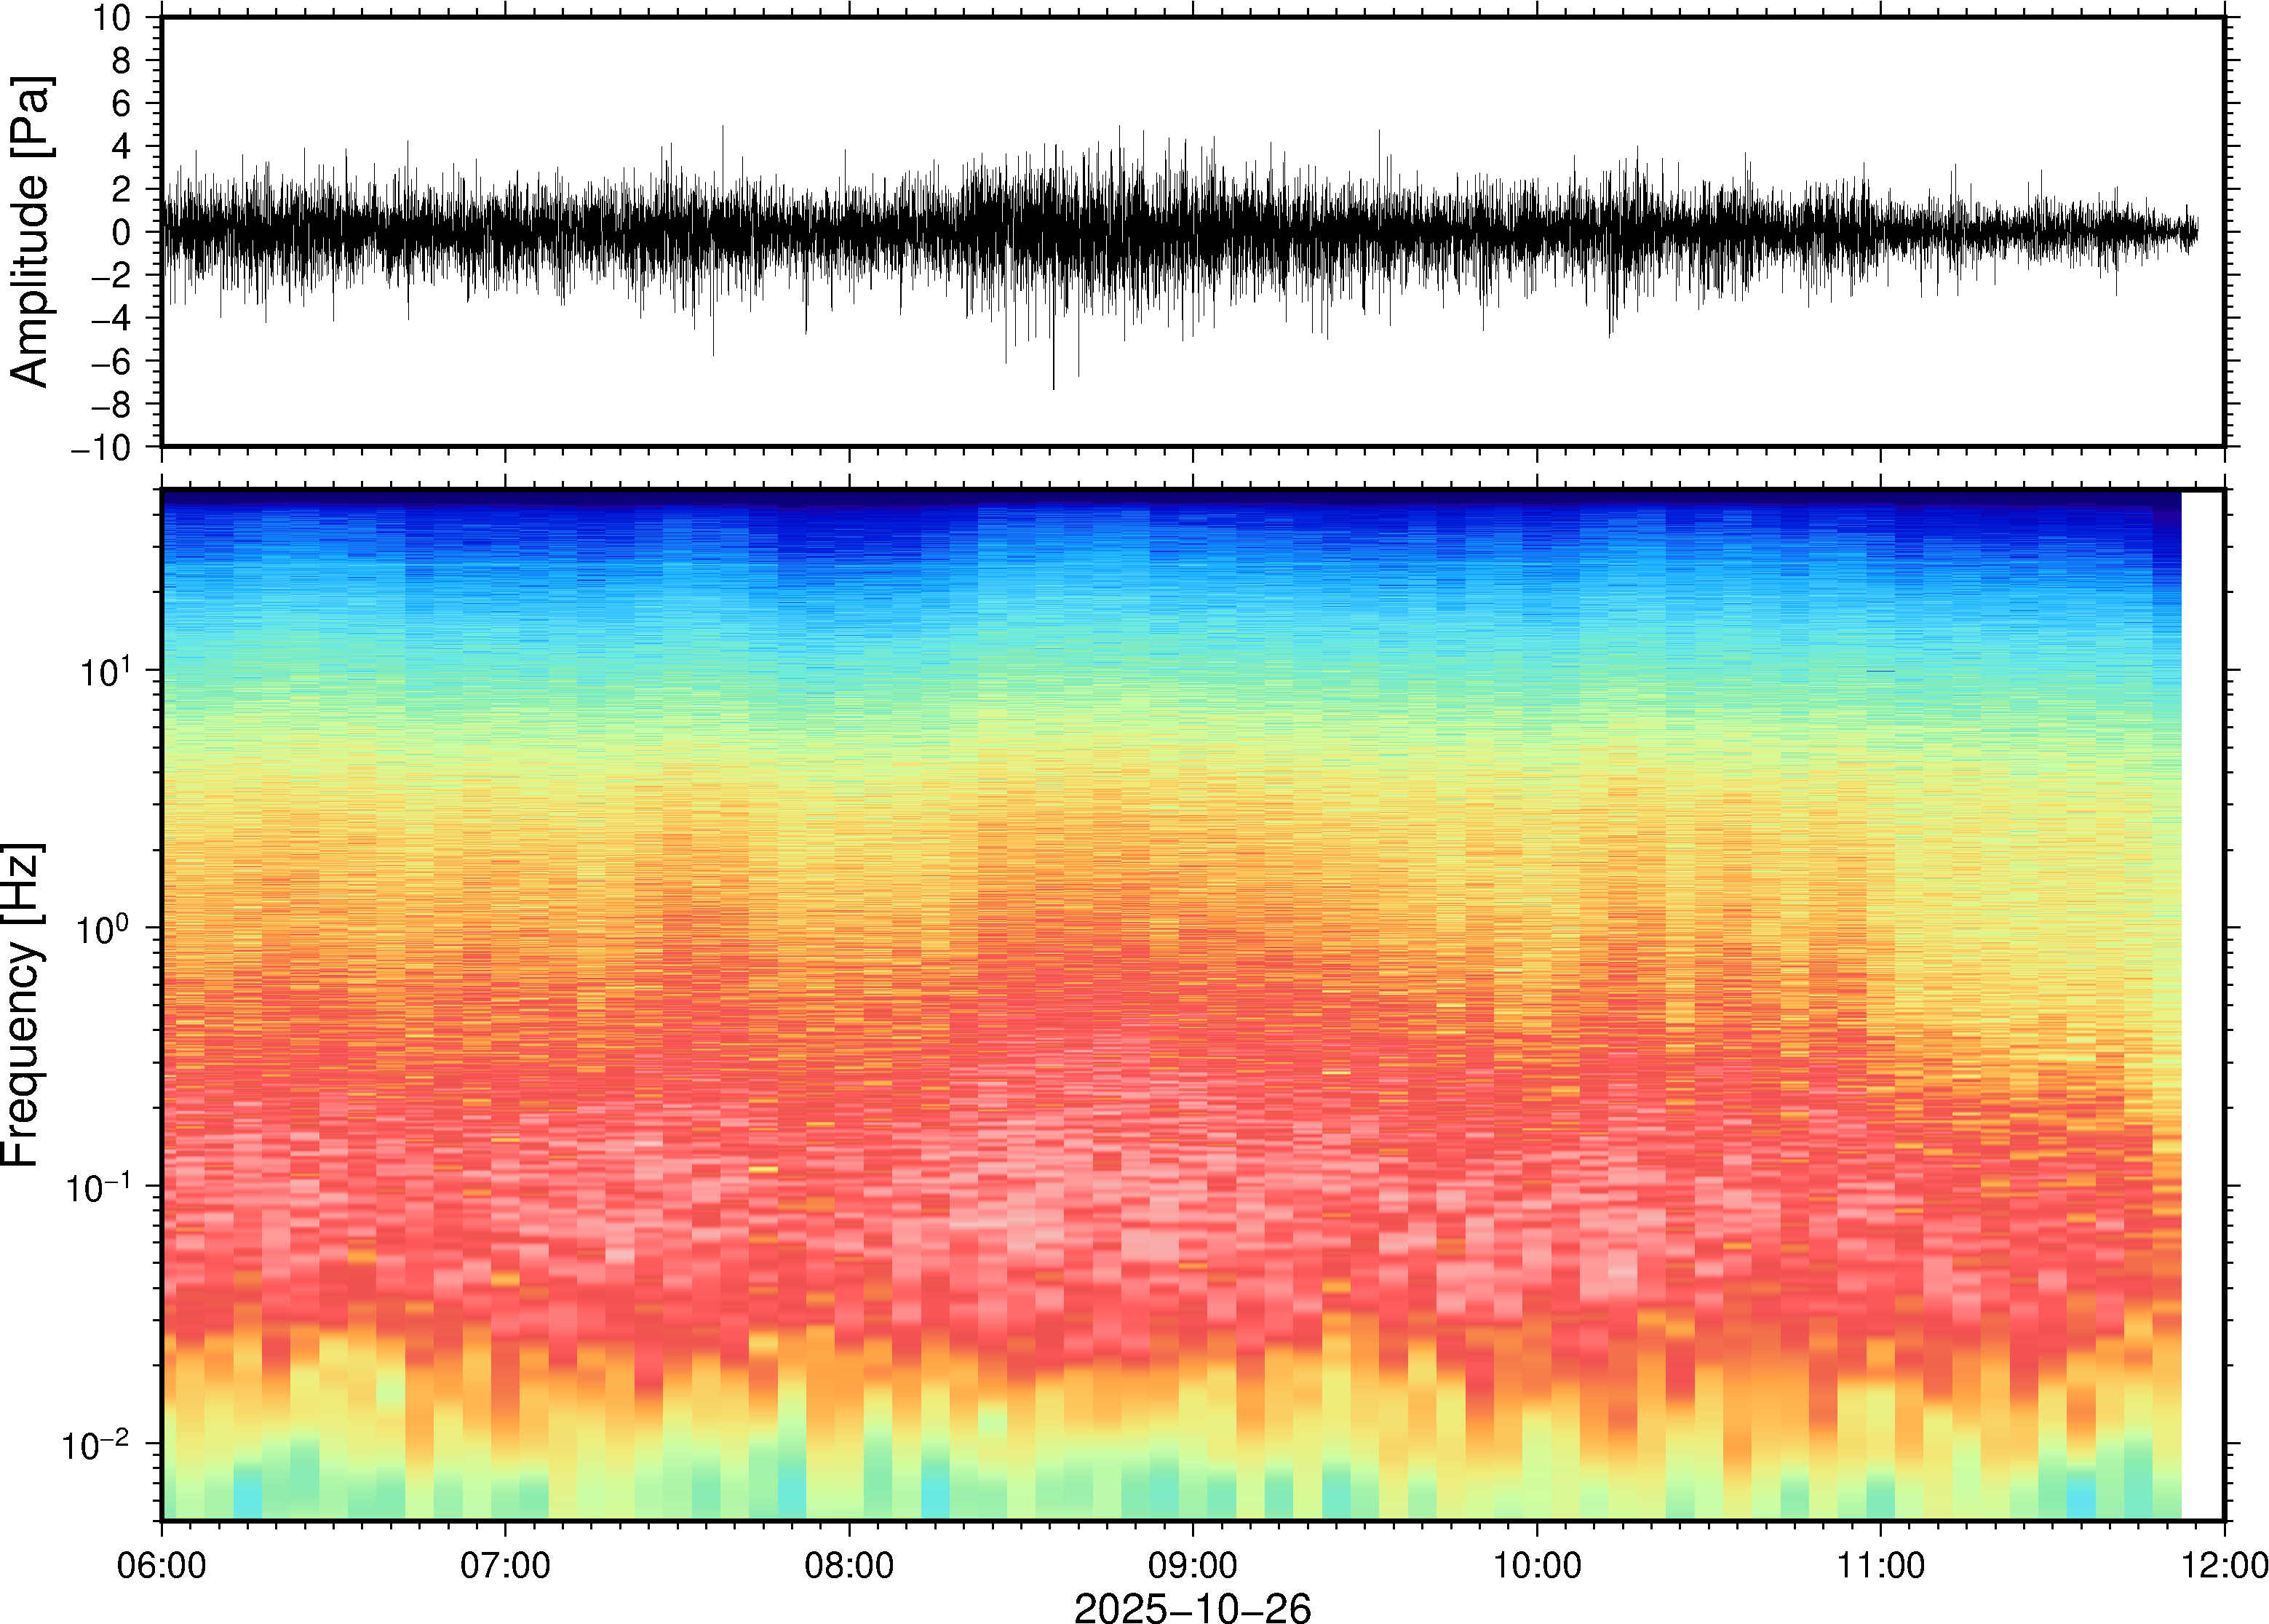Click the 10⁻¹ frequency tick label
Viewport: 2269px width, 1624px height.
pyautogui.click(x=97, y=1187)
